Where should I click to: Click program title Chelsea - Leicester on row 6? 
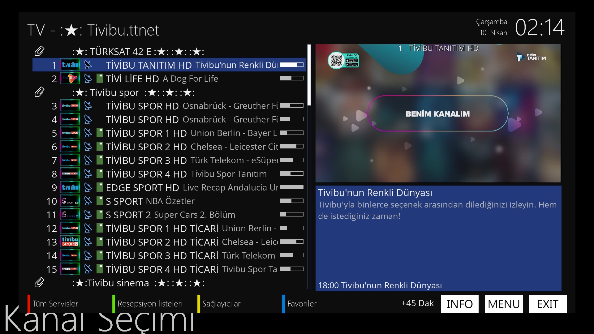234,147
